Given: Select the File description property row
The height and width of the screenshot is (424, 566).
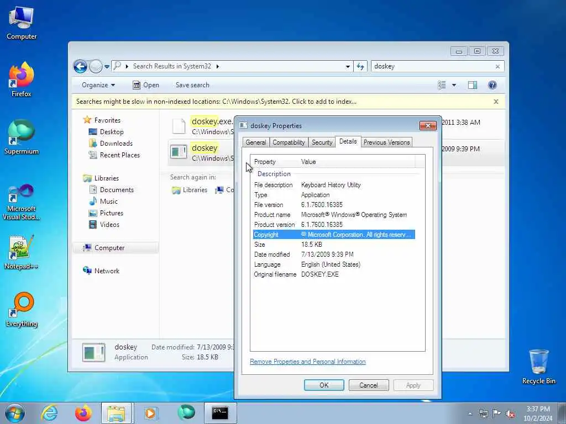Looking at the screenshot, I should 334,185.
